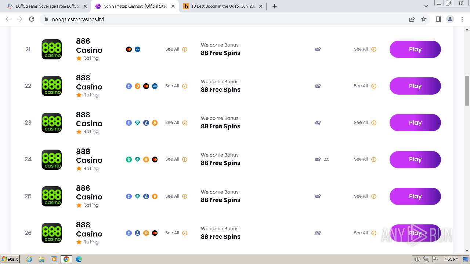Click the Ethereum icon in row 22
470x264 pixels.
click(129, 86)
